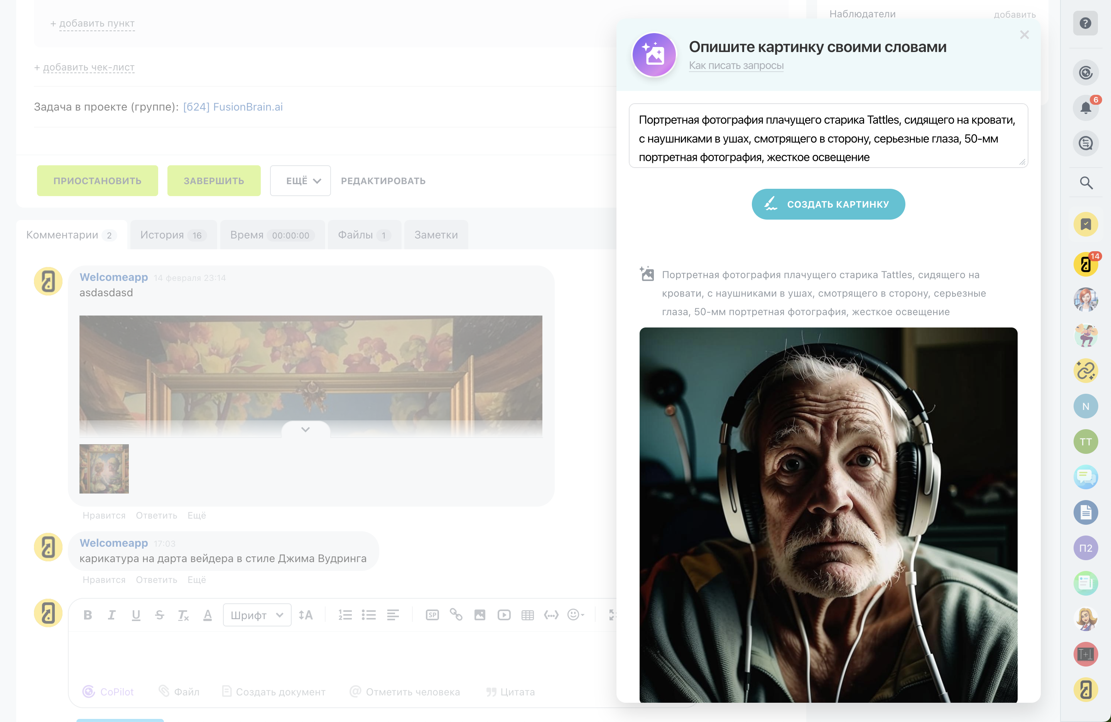Click the text color icon
The image size is (1111, 722).
pyautogui.click(x=208, y=615)
